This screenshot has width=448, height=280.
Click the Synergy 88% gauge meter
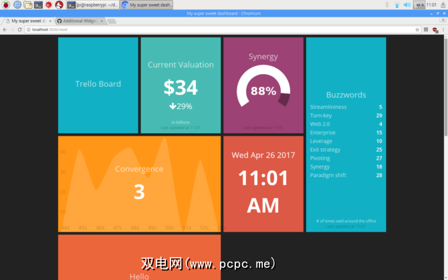[x=263, y=86]
